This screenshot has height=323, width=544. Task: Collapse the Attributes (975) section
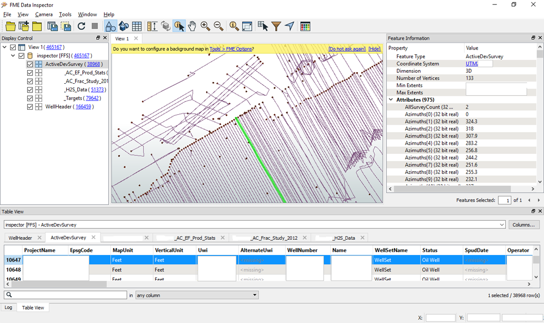391,100
